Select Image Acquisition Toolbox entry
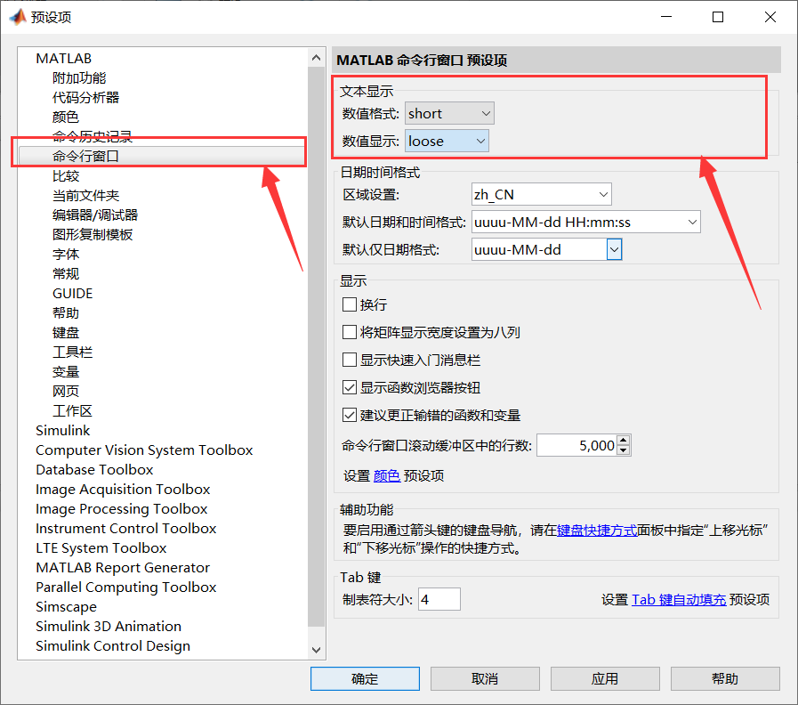The width and height of the screenshot is (798, 705). click(x=123, y=489)
